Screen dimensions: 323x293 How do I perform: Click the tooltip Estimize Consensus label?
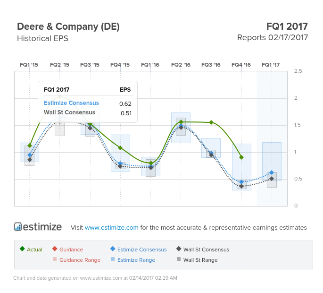point(71,103)
